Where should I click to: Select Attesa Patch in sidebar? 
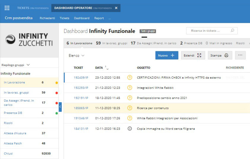13,143
